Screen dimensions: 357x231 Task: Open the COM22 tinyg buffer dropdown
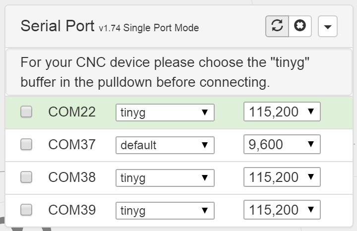[x=165, y=113]
